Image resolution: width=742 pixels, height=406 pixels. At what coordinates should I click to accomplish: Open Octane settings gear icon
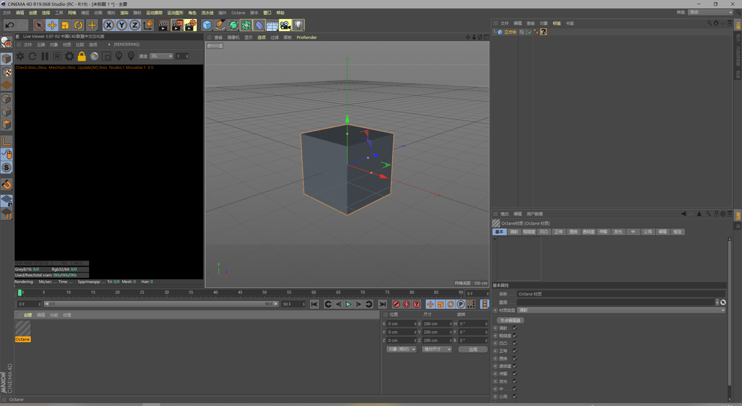coord(69,56)
